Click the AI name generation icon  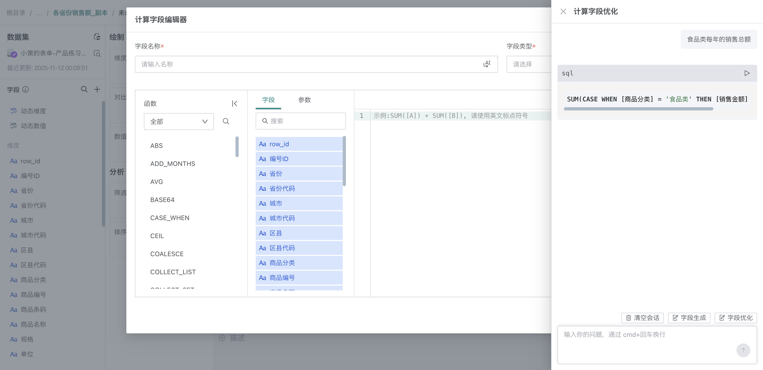(x=487, y=64)
